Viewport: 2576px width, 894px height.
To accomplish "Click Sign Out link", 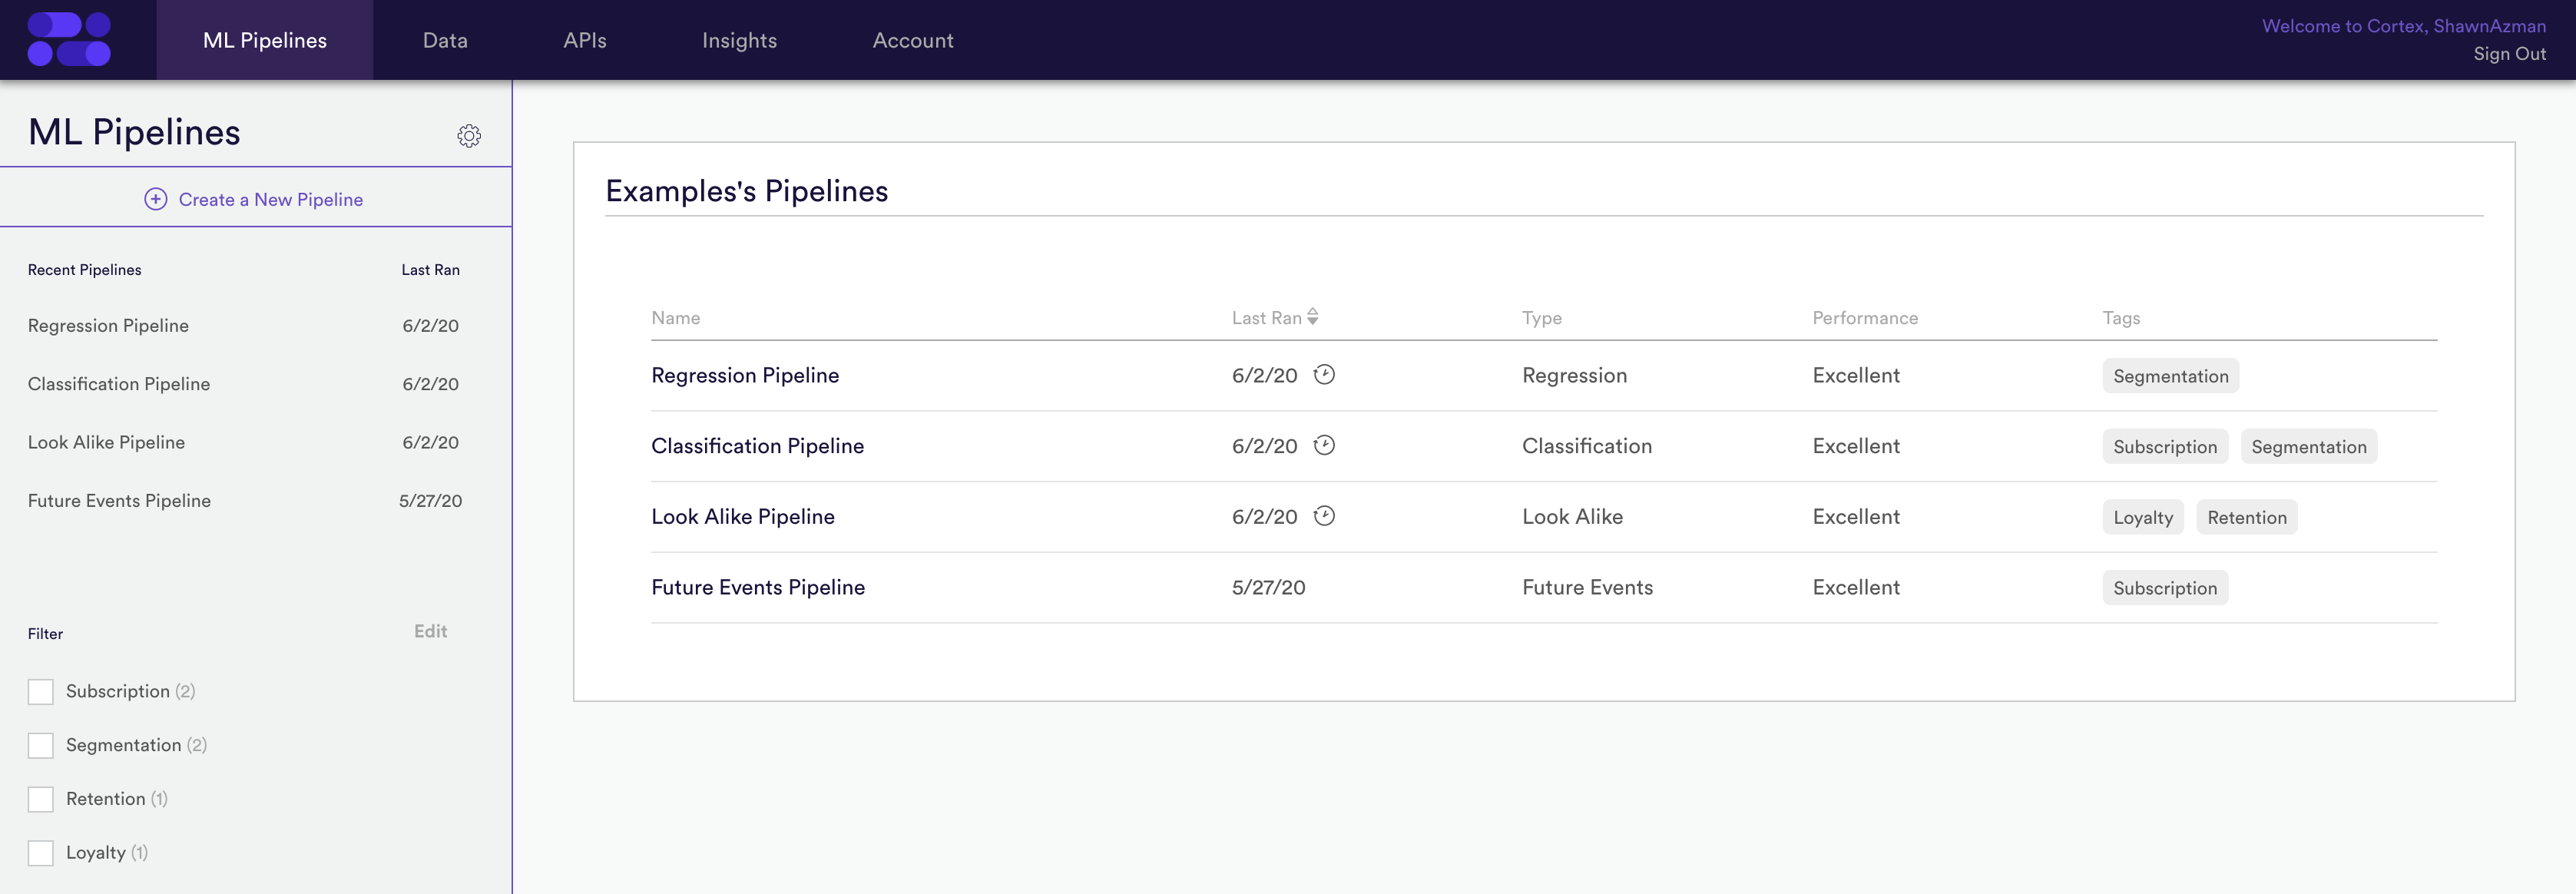I will pyautogui.click(x=2509, y=54).
